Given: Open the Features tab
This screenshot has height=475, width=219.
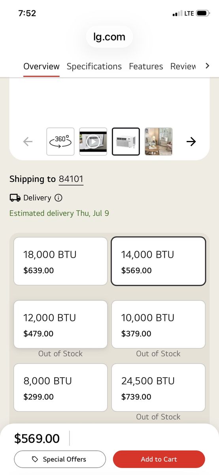Looking at the screenshot, I should click(x=146, y=66).
